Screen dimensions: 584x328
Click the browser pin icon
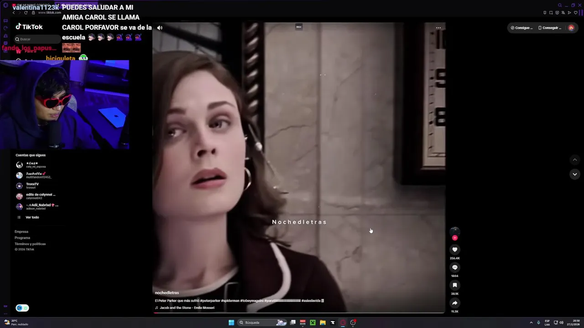coord(545,12)
